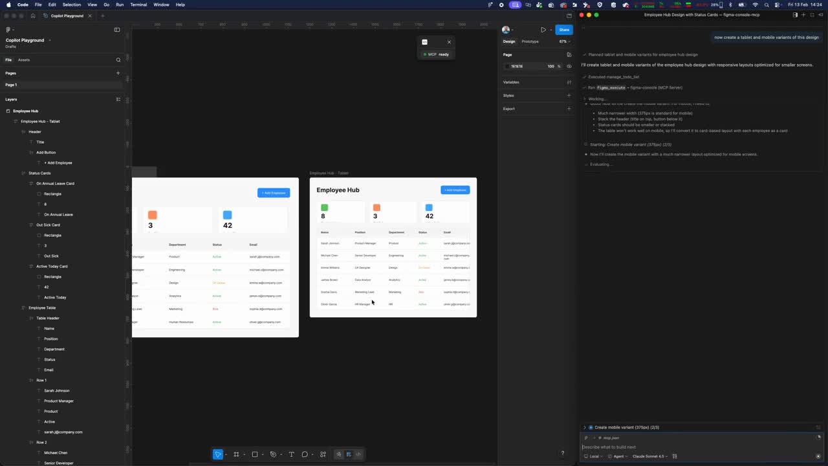
Task: Select the Frame tool
Action: click(x=236, y=454)
